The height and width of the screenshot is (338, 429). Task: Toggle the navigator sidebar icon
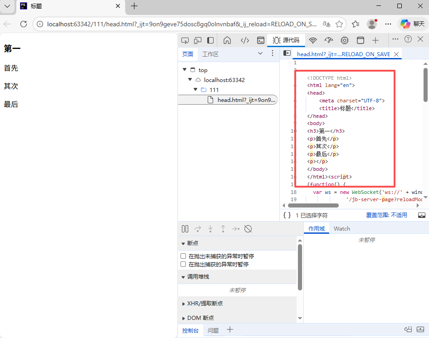coord(287,53)
